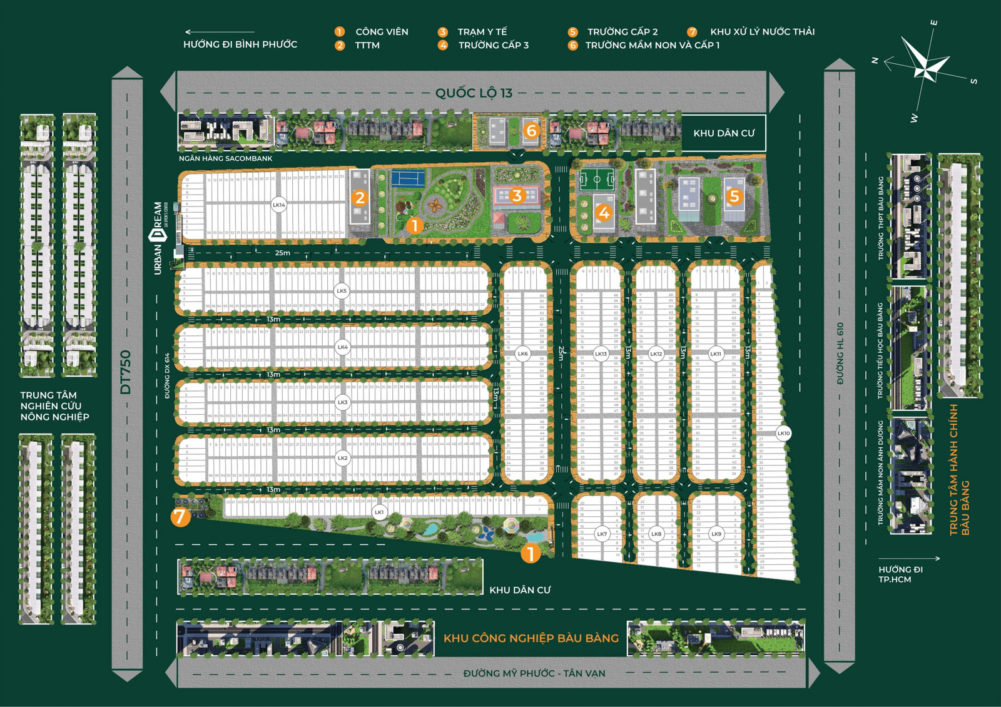
Task: Click the Sacombank building image
Action: 226,132
